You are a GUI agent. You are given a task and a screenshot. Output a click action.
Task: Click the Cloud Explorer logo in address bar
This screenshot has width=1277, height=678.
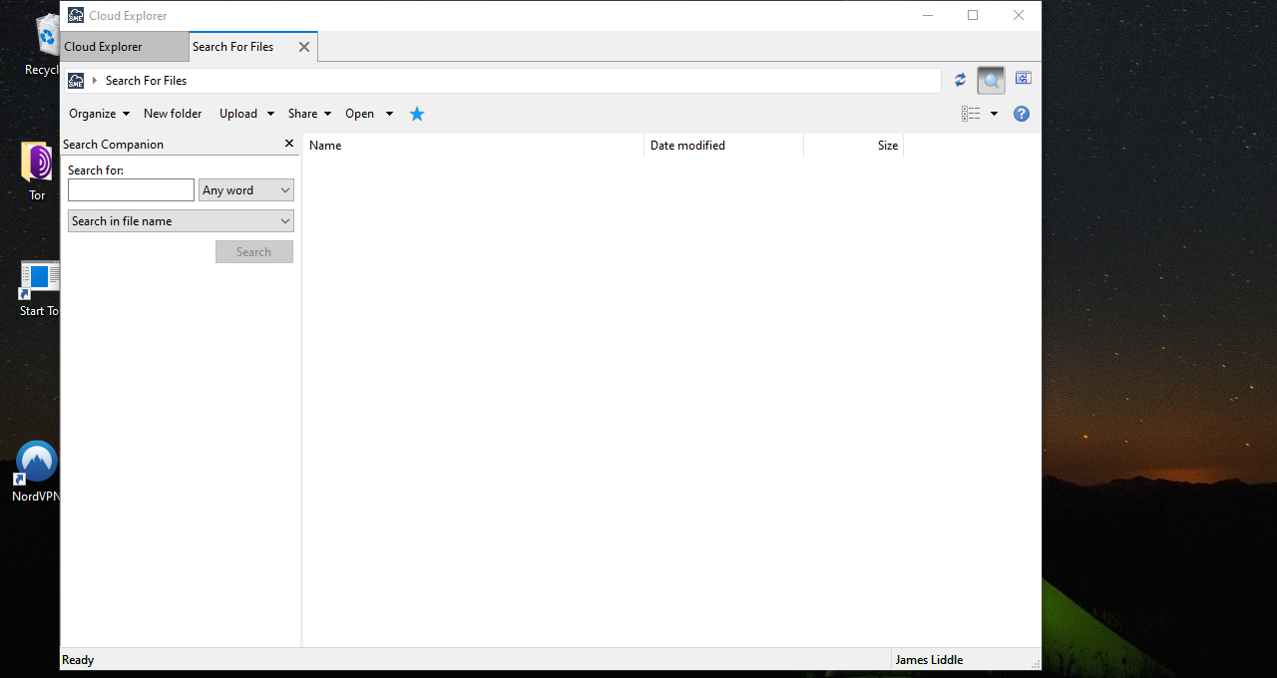[75, 80]
